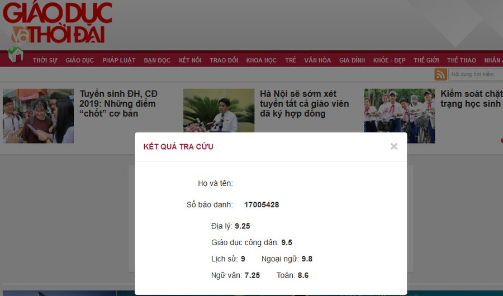Click the Giáo Dục và Thời Đại logo
This screenshot has height=296, width=503.
(58, 23)
